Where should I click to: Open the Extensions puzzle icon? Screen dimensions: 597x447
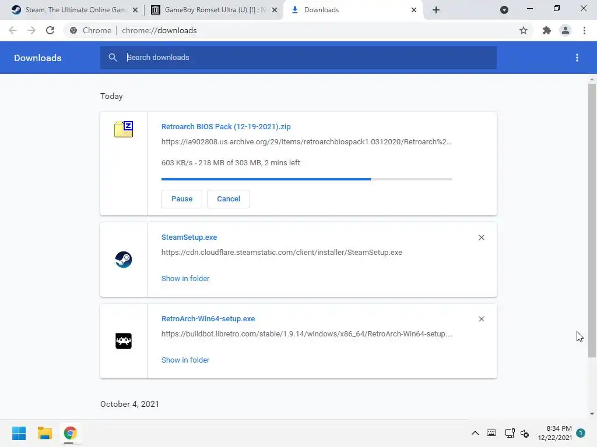547,30
